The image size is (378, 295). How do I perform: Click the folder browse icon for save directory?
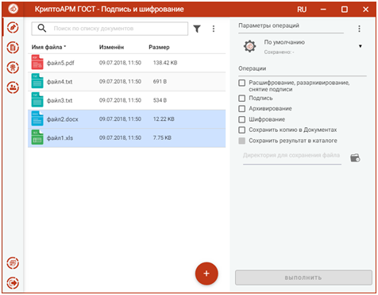coord(355,158)
